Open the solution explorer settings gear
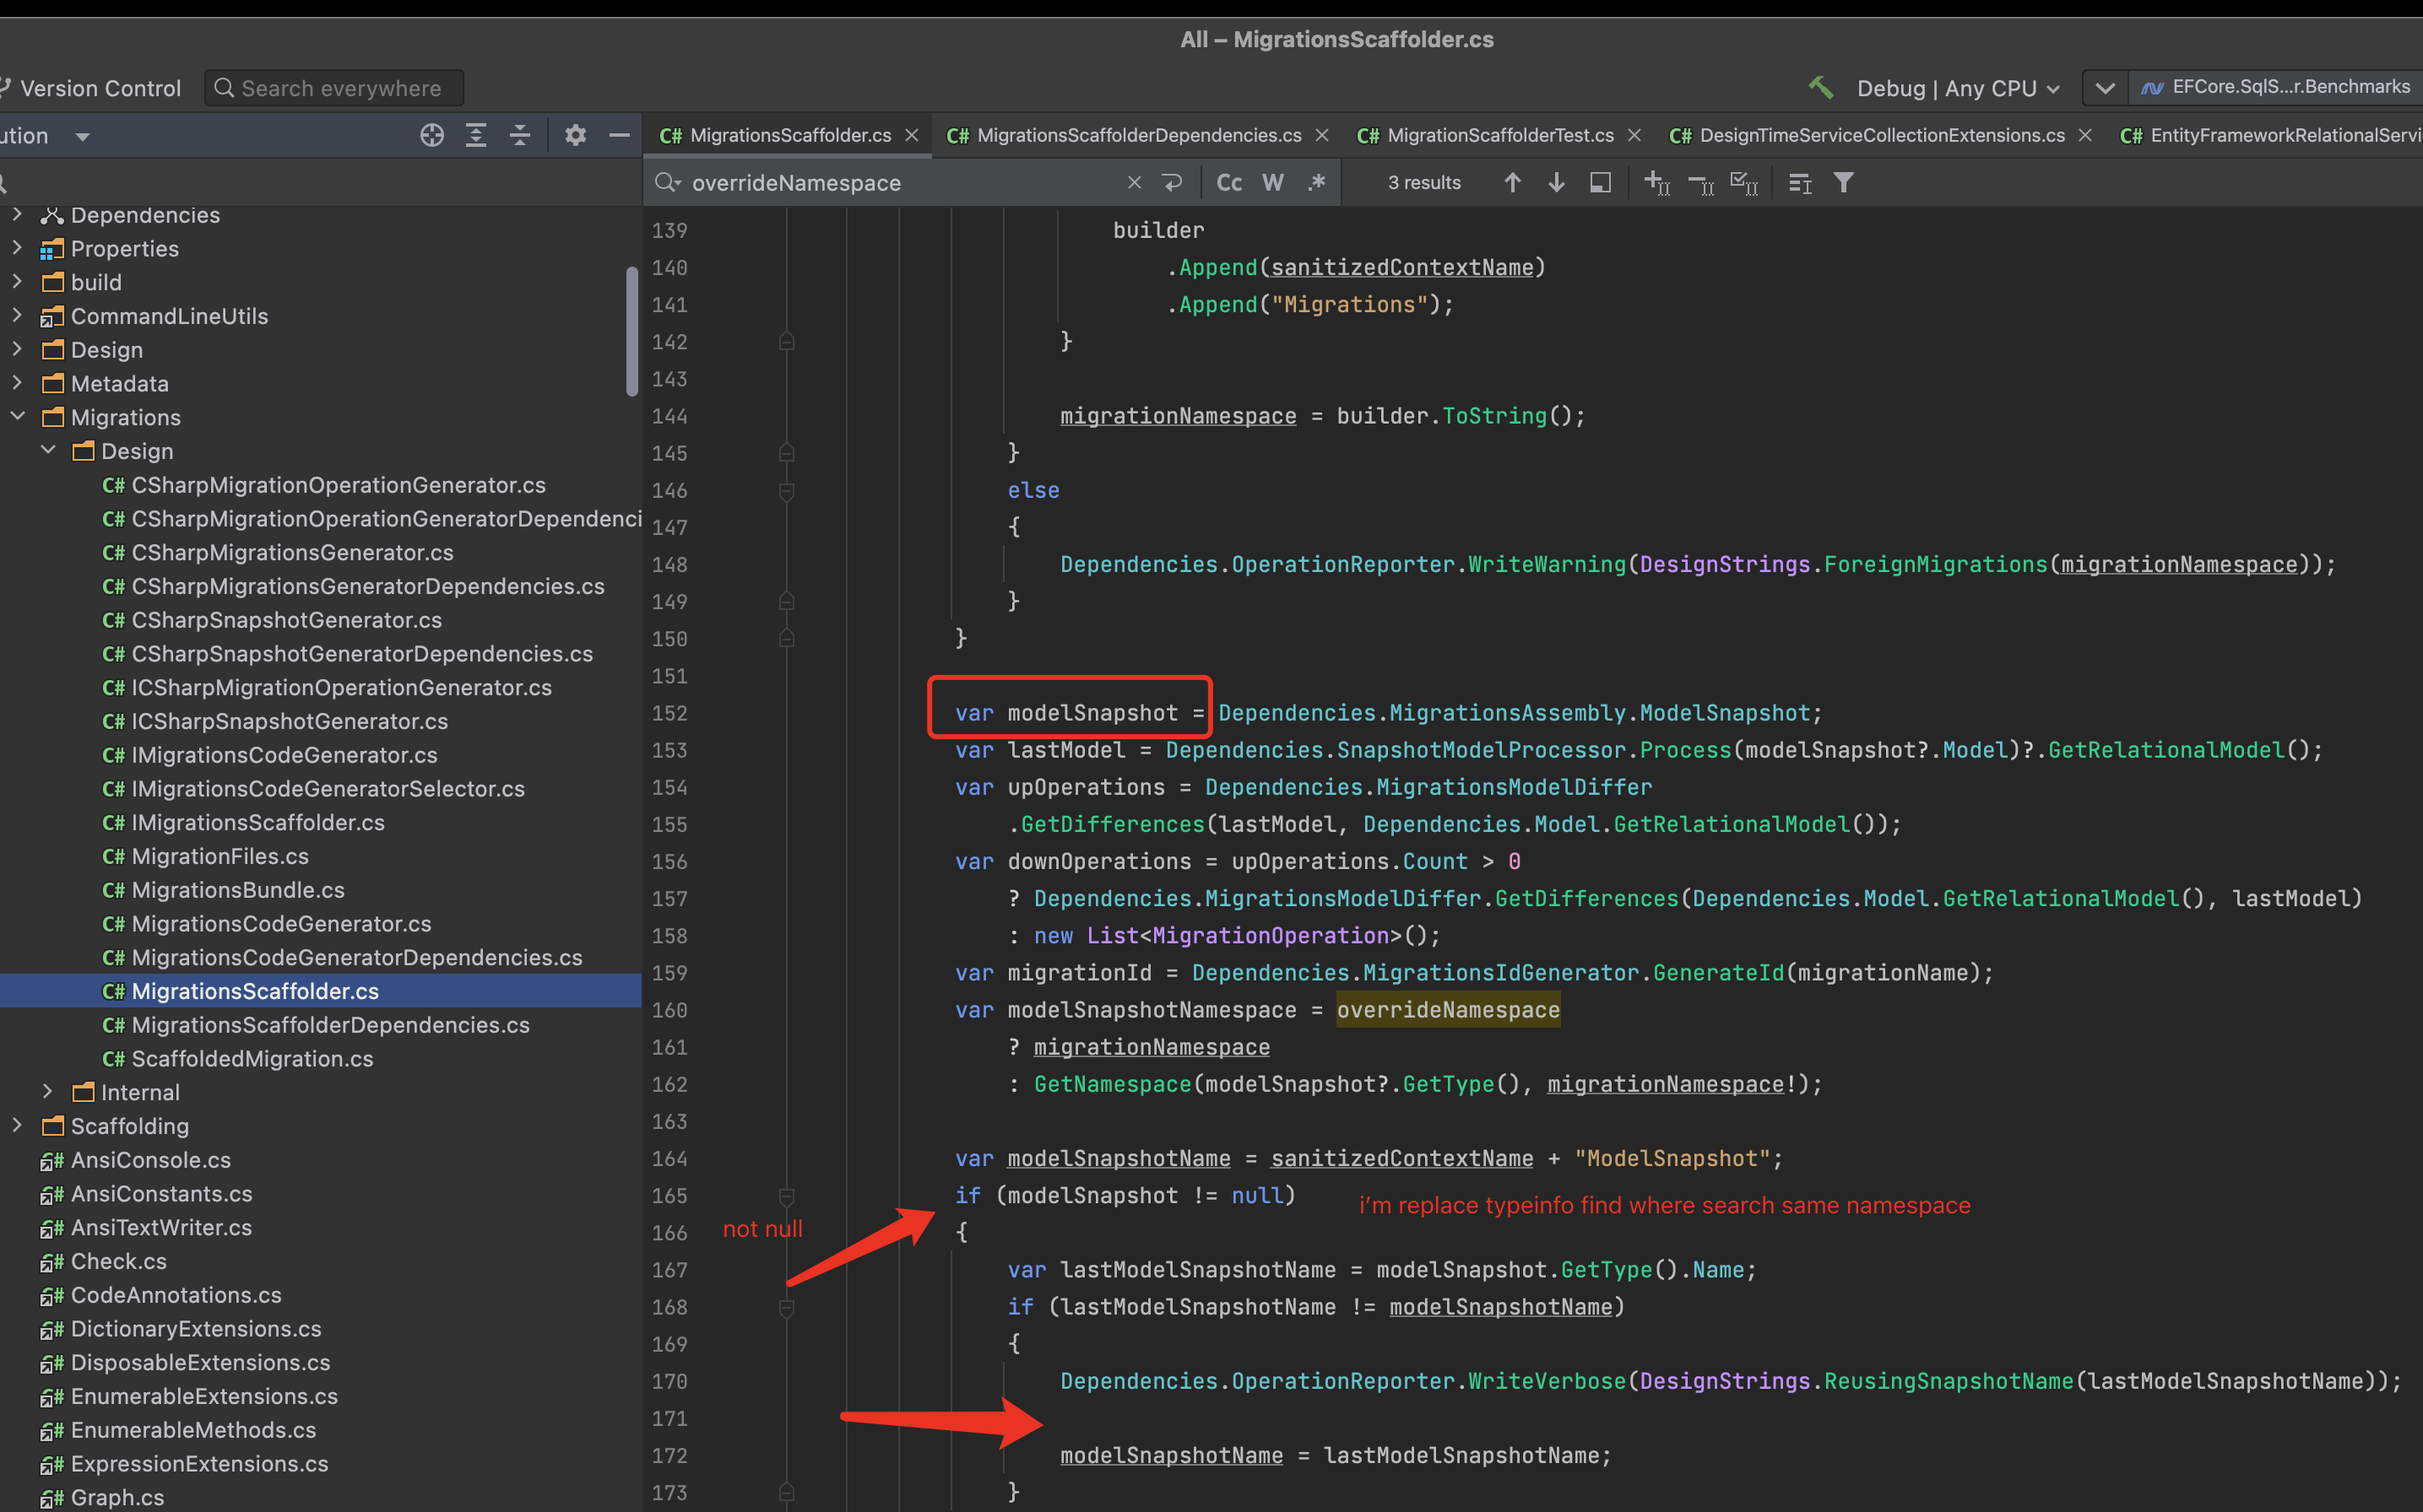This screenshot has width=2423, height=1512. click(575, 135)
